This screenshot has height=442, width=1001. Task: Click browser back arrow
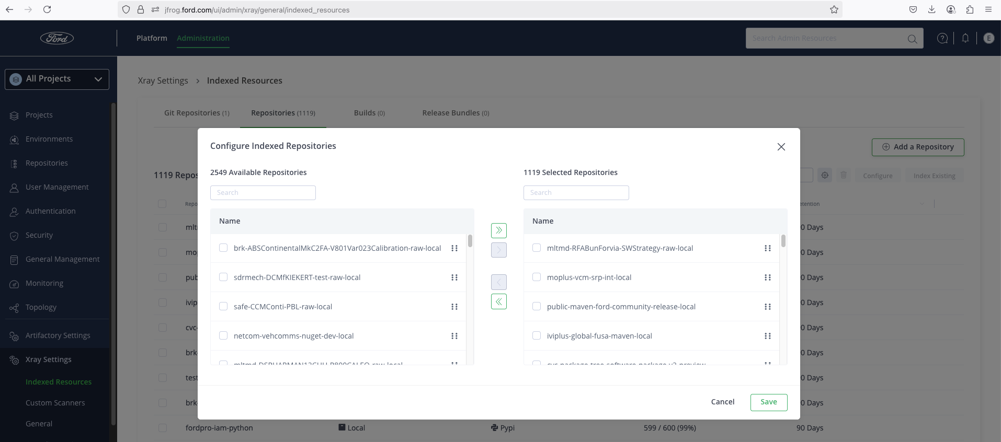pyautogui.click(x=9, y=9)
